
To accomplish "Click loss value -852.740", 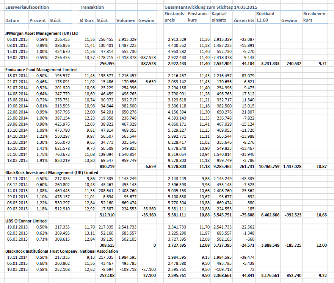I will [293, 275].
